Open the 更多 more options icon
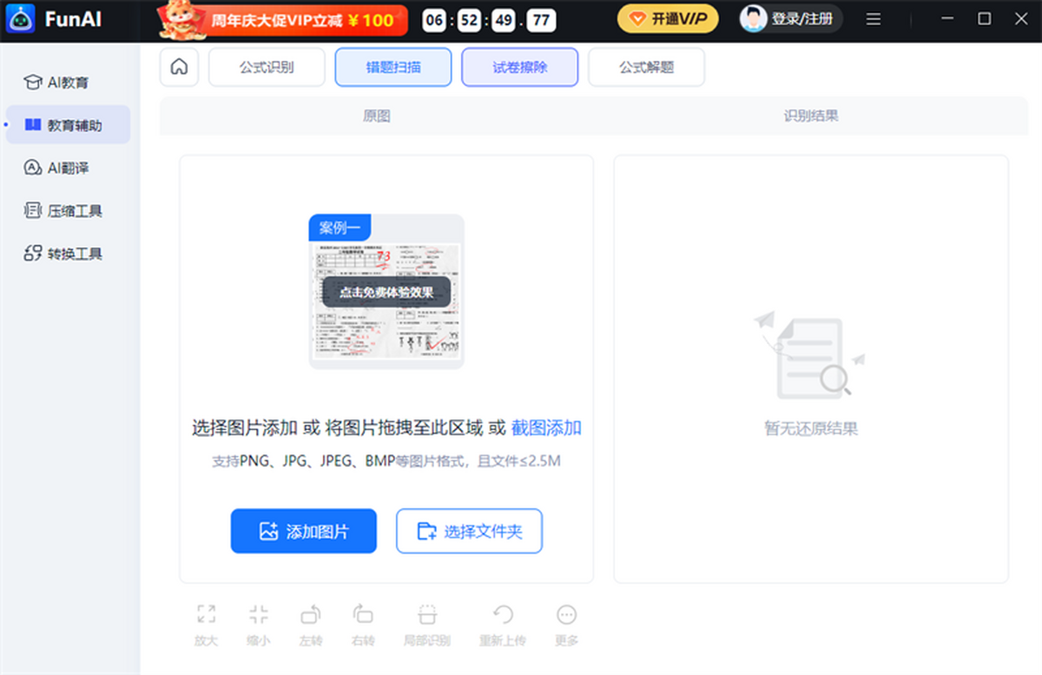 566,615
